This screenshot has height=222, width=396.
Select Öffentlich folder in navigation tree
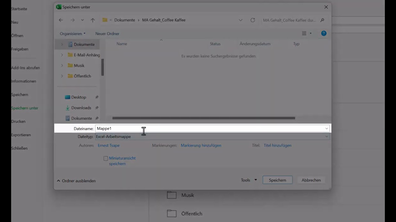[x=80, y=76]
